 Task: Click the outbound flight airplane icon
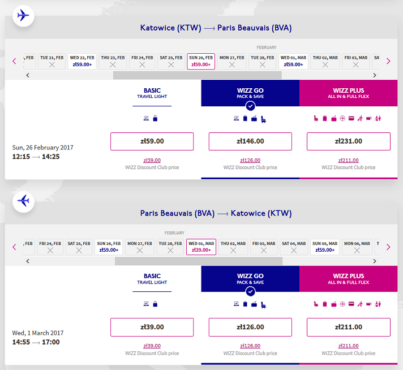pos(23,16)
